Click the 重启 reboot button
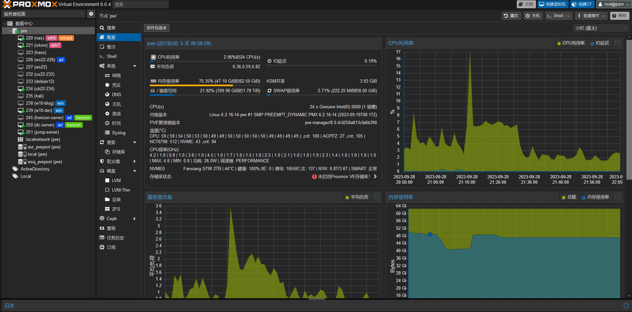Screen dimensions: 632x312 [511, 16]
